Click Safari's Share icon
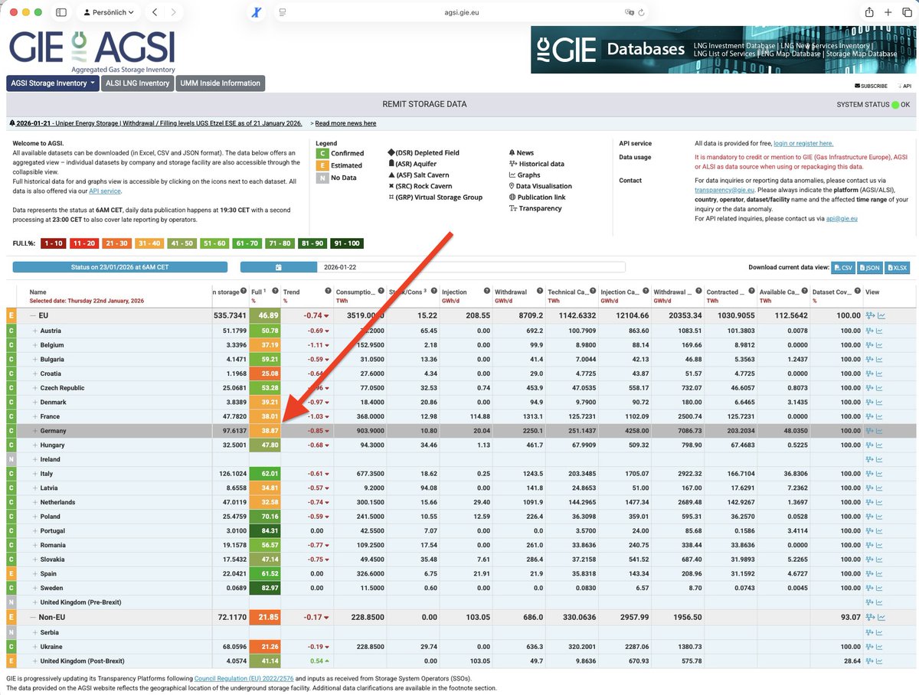 (869, 12)
